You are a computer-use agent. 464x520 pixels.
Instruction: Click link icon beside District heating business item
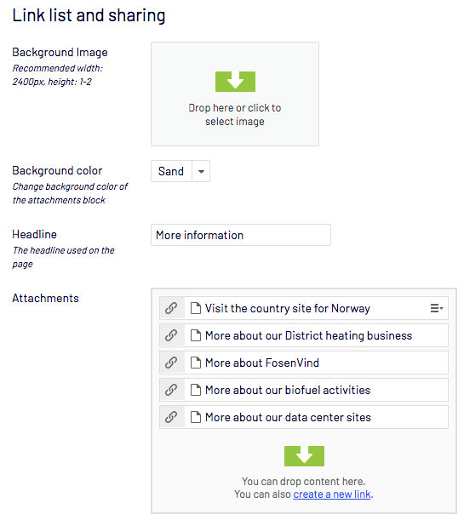pyautogui.click(x=171, y=335)
